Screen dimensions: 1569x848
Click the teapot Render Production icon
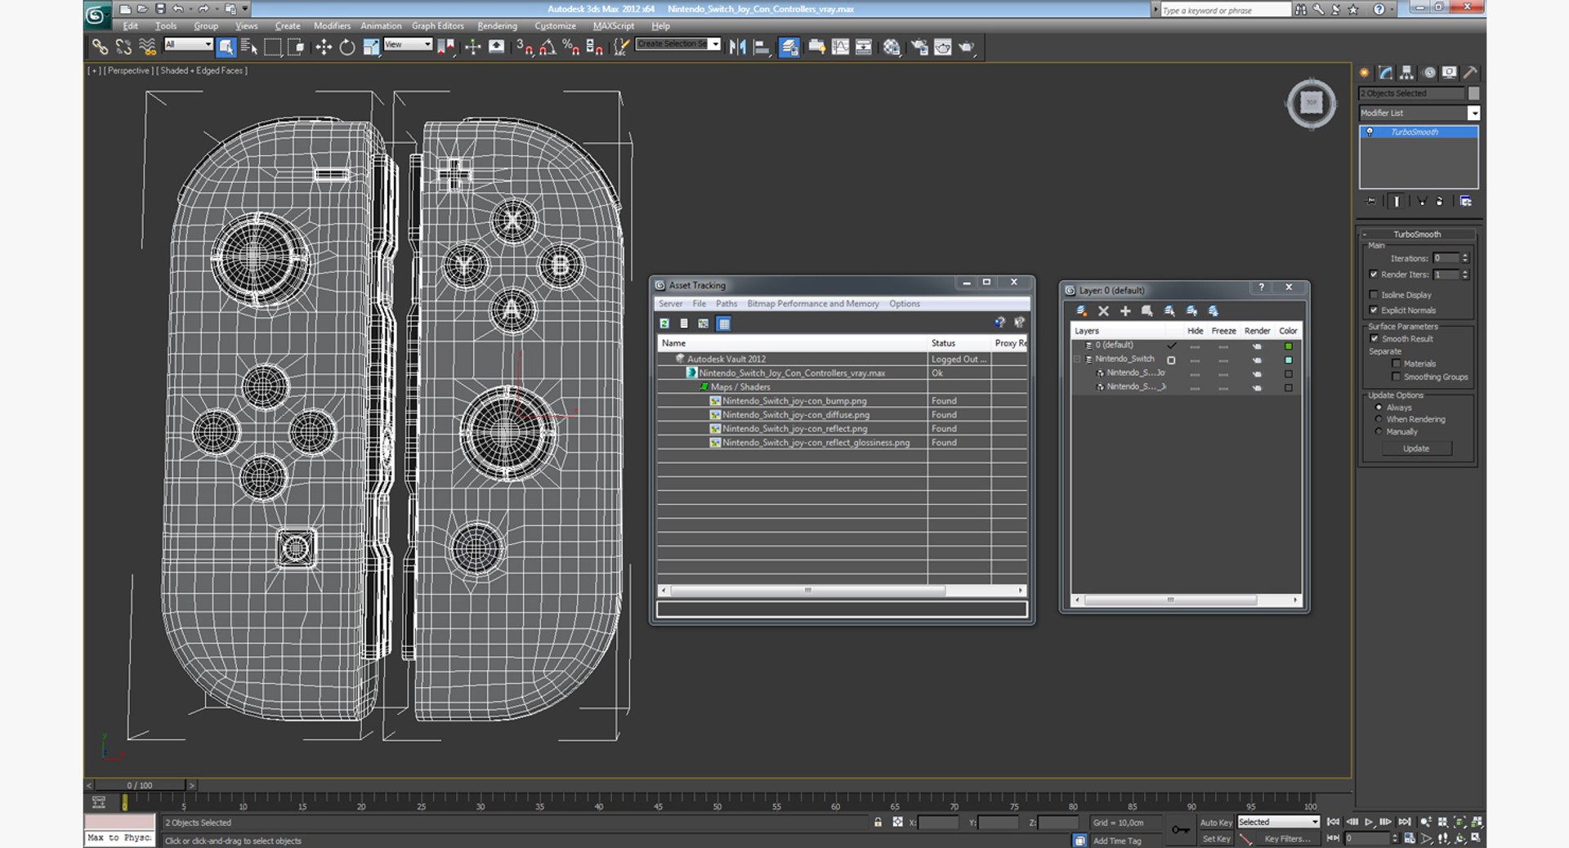tap(967, 47)
